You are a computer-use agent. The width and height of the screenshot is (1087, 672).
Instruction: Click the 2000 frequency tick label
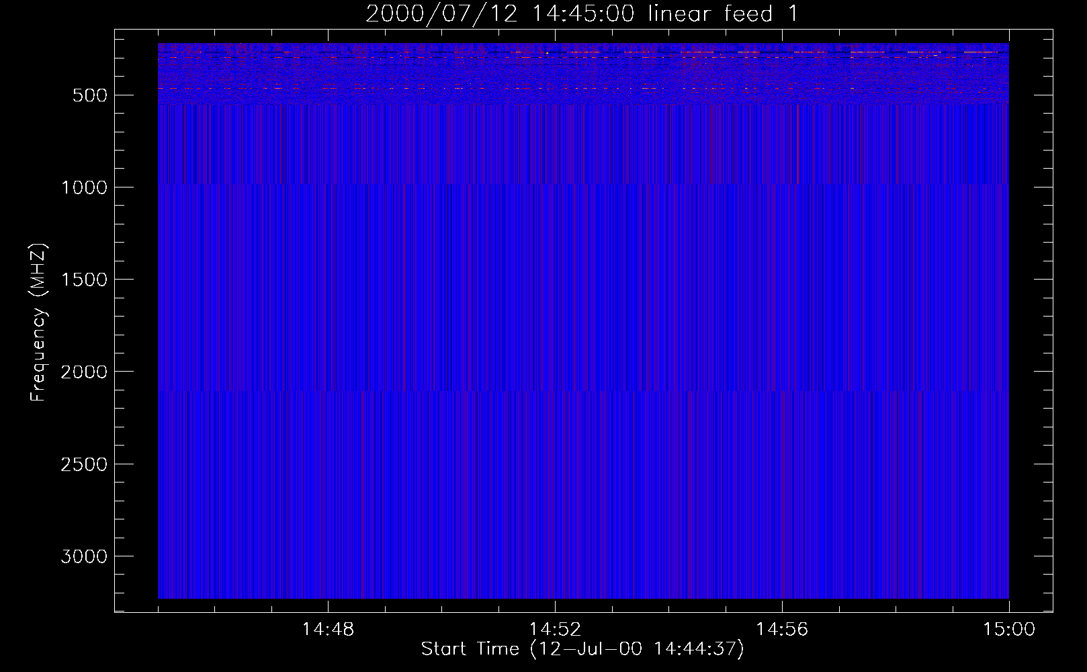(84, 372)
